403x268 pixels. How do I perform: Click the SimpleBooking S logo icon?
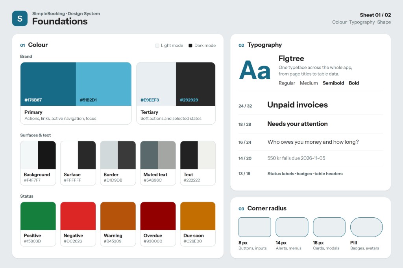20,18
